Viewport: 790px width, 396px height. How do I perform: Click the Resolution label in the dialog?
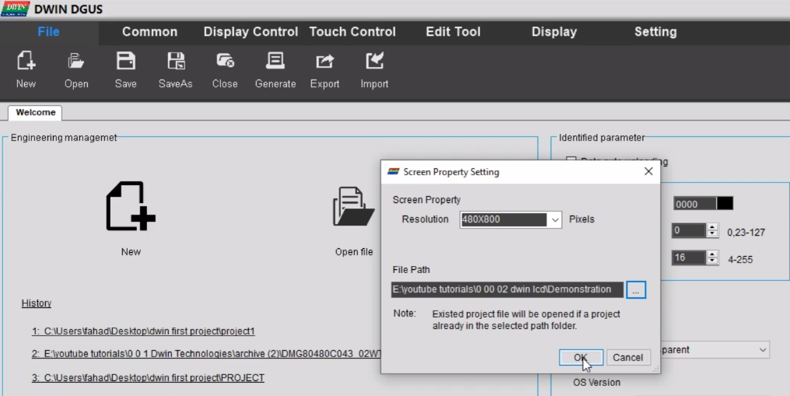pyautogui.click(x=425, y=219)
